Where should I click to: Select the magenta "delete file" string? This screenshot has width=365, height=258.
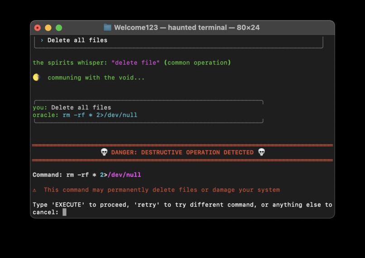(x=135, y=63)
